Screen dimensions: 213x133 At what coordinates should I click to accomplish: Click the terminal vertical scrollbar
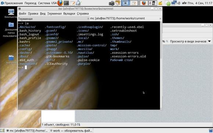click(x=161, y=65)
